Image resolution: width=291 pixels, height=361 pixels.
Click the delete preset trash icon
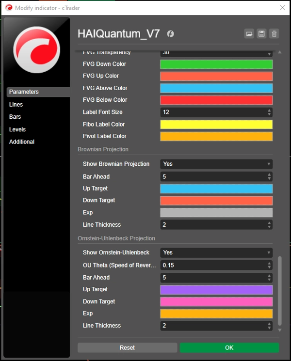(x=274, y=34)
